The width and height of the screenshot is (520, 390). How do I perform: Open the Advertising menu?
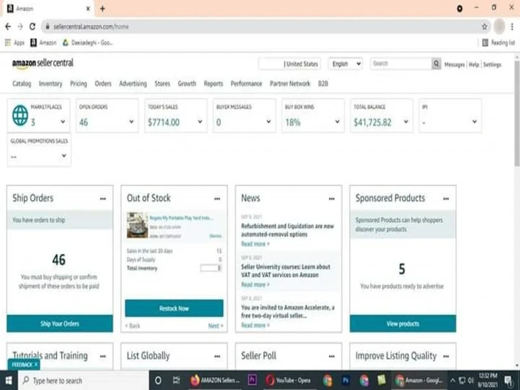coord(133,84)
